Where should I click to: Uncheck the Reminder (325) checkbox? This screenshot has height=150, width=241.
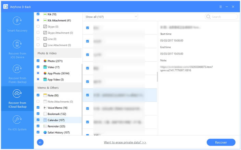tap(38, 126)
